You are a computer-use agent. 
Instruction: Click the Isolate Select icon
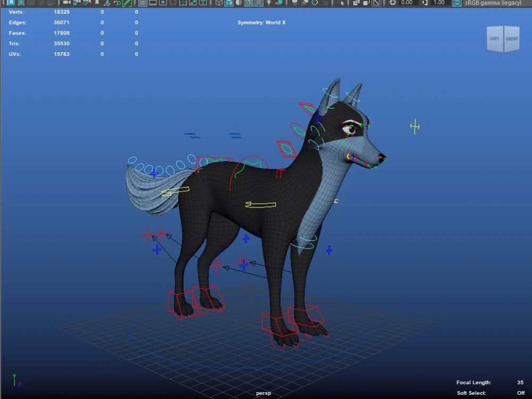pos(342,2)
